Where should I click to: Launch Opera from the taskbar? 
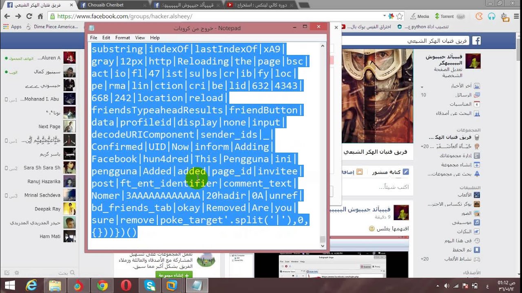point(126,286)
